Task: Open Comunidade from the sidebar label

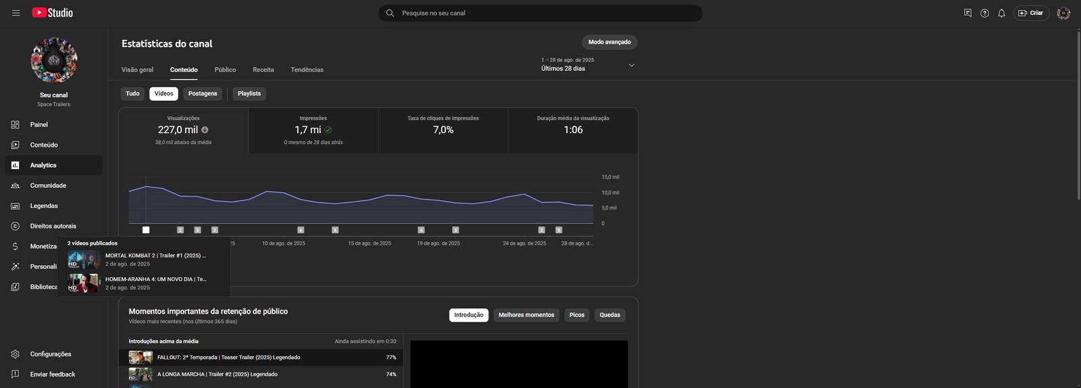Action: point(48,185)
